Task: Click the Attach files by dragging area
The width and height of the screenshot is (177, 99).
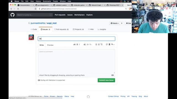Action: click(77, 75)
